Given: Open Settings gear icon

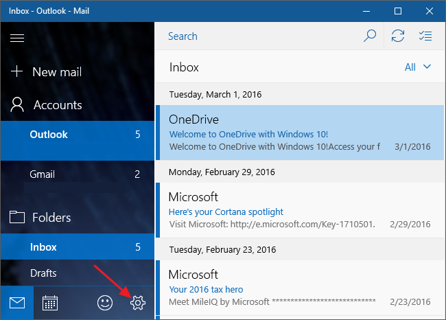Looking at the screenshot, I should [138, 303].
